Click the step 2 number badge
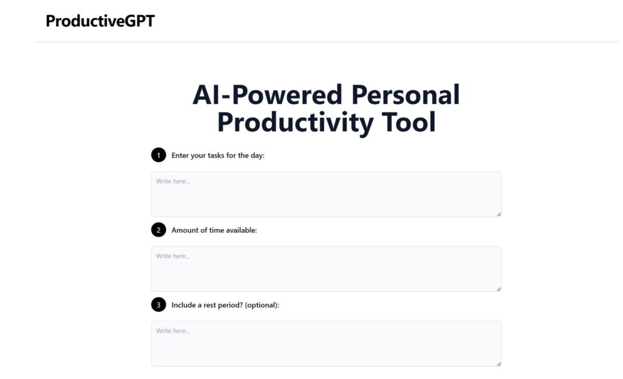The height and width of the screenshot is (379, 623). [158, 230]
